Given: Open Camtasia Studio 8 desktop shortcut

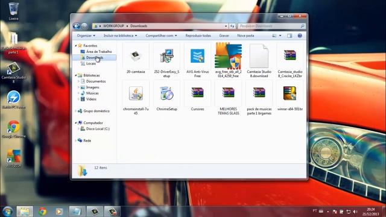Looking at the screenshot, I should coord(13,72).
